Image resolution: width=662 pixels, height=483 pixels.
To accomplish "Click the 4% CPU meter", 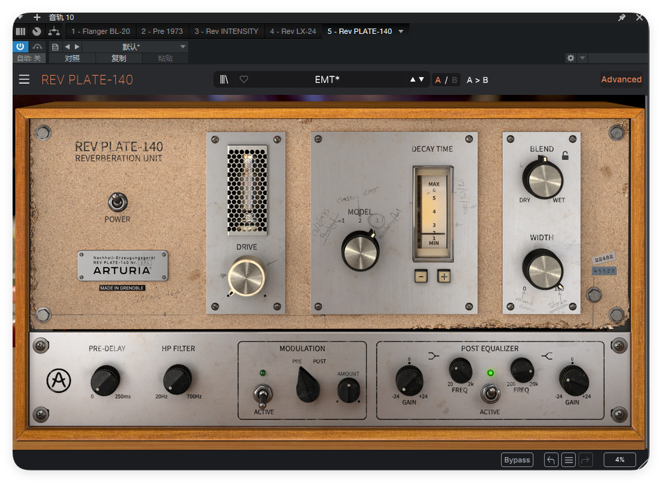I will coord(620,459).
